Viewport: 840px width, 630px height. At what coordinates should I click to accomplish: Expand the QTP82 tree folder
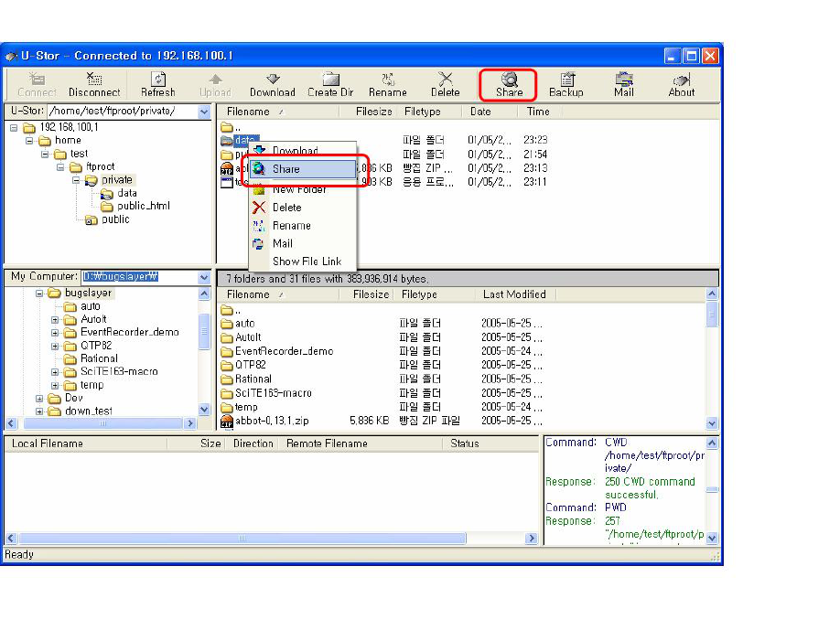coord(55,346)
